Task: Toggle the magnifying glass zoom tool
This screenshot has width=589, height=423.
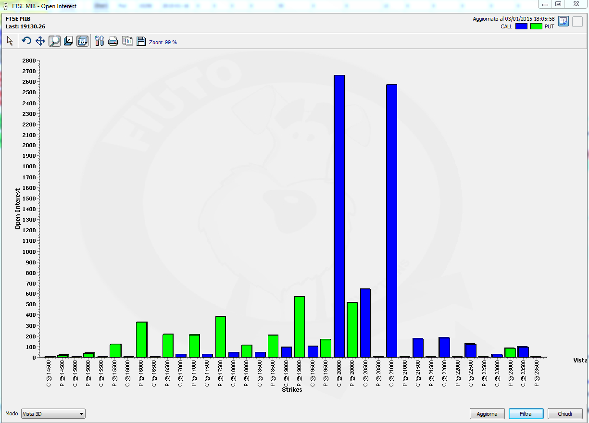Action: pyautogui.click(x=55, y=41)
